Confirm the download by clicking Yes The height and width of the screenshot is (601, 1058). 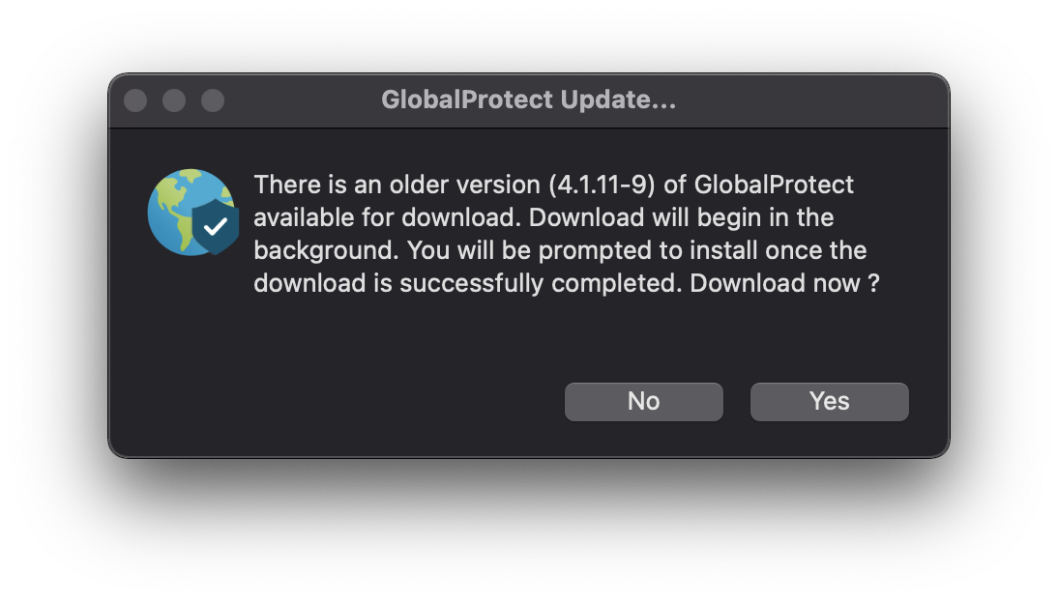pyautogui.click(x=829, y=401)
